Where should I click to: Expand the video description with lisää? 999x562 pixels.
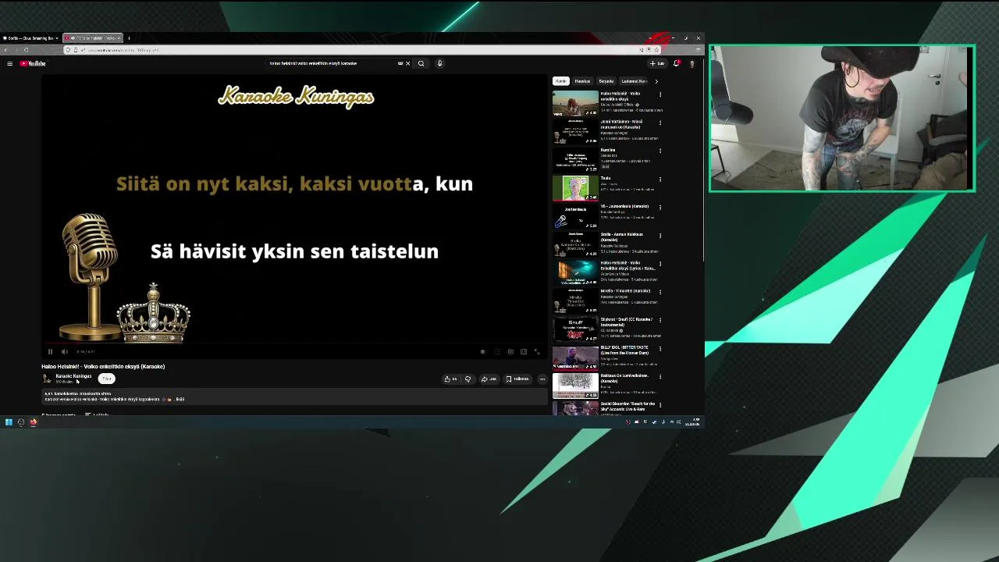(x=180, y=399)
